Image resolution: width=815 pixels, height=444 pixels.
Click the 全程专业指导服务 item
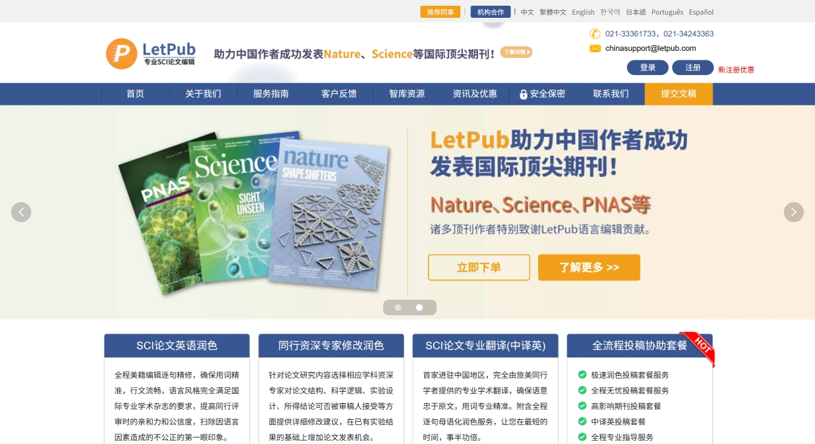click(x=622, y=437)
